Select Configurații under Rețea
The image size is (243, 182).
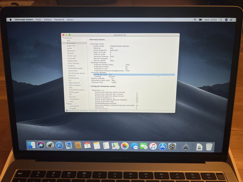(x=74, y=106)
